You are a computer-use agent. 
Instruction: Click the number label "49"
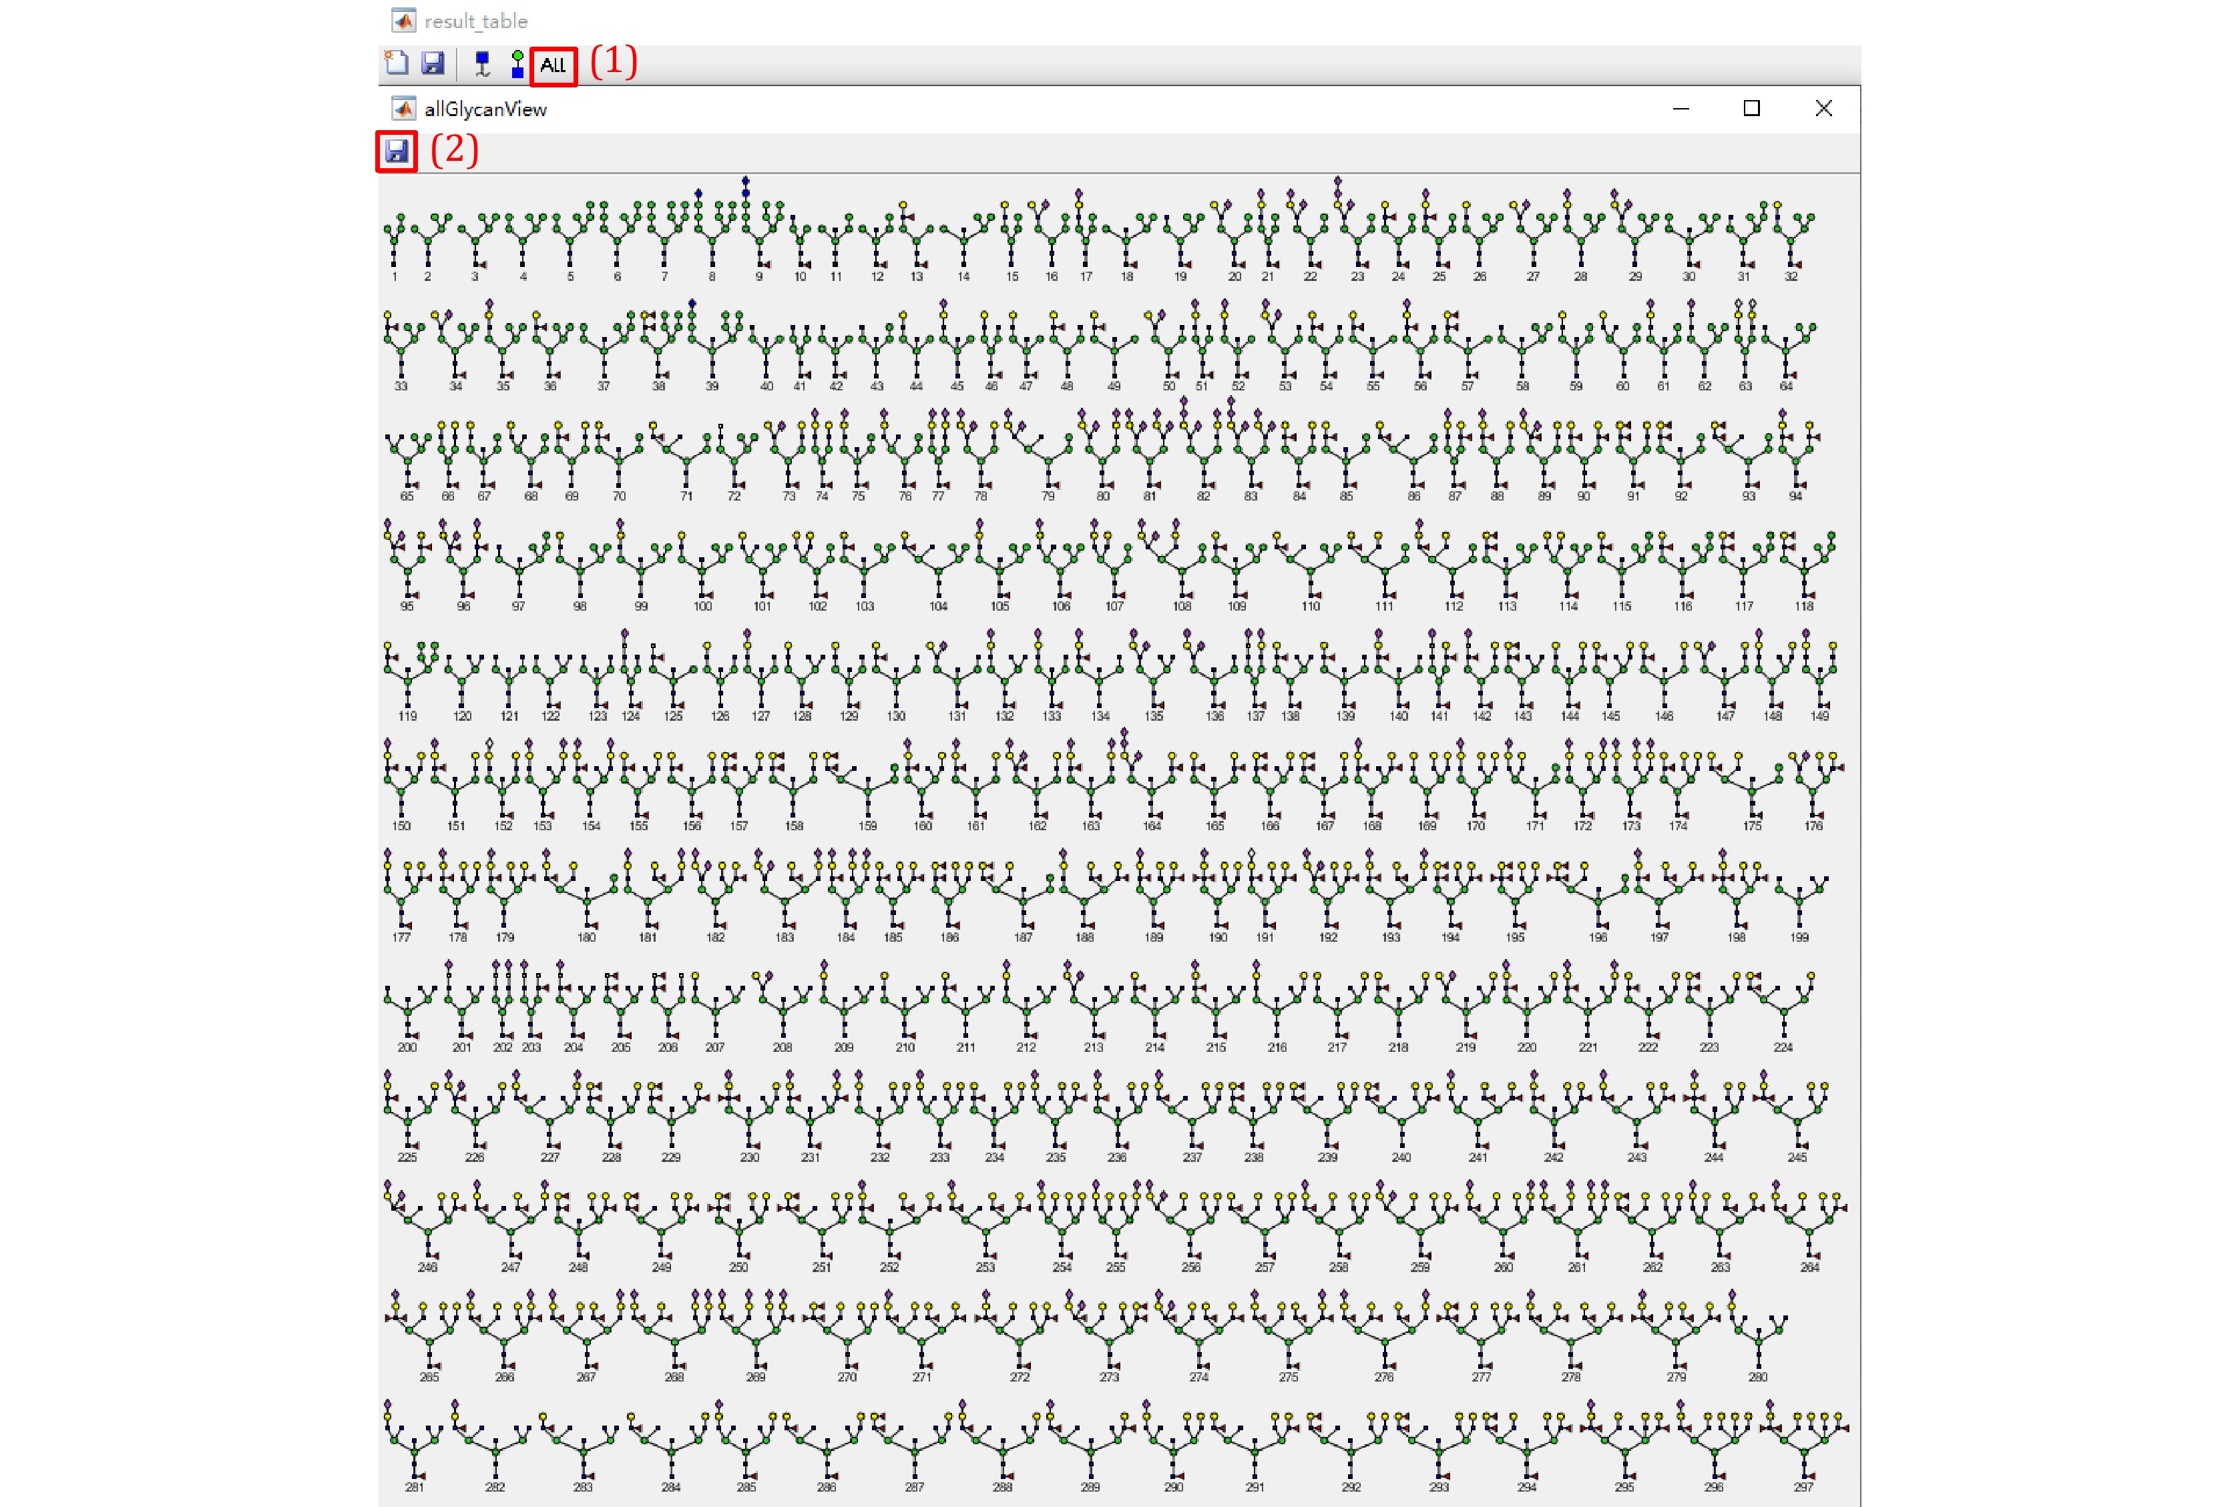1113,386
